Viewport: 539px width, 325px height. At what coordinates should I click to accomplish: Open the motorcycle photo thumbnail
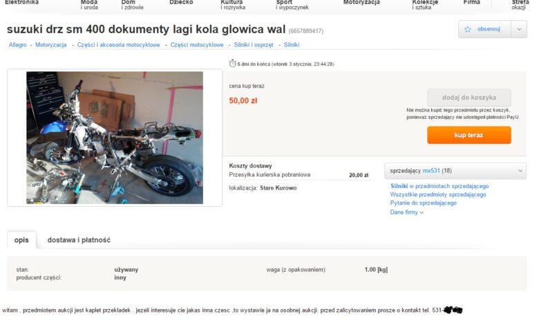[x=115, y=138]
